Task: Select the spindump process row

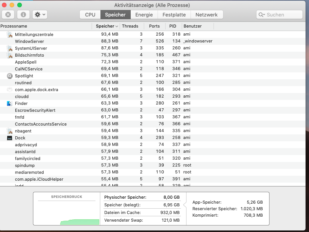Action: click(153, 165)
